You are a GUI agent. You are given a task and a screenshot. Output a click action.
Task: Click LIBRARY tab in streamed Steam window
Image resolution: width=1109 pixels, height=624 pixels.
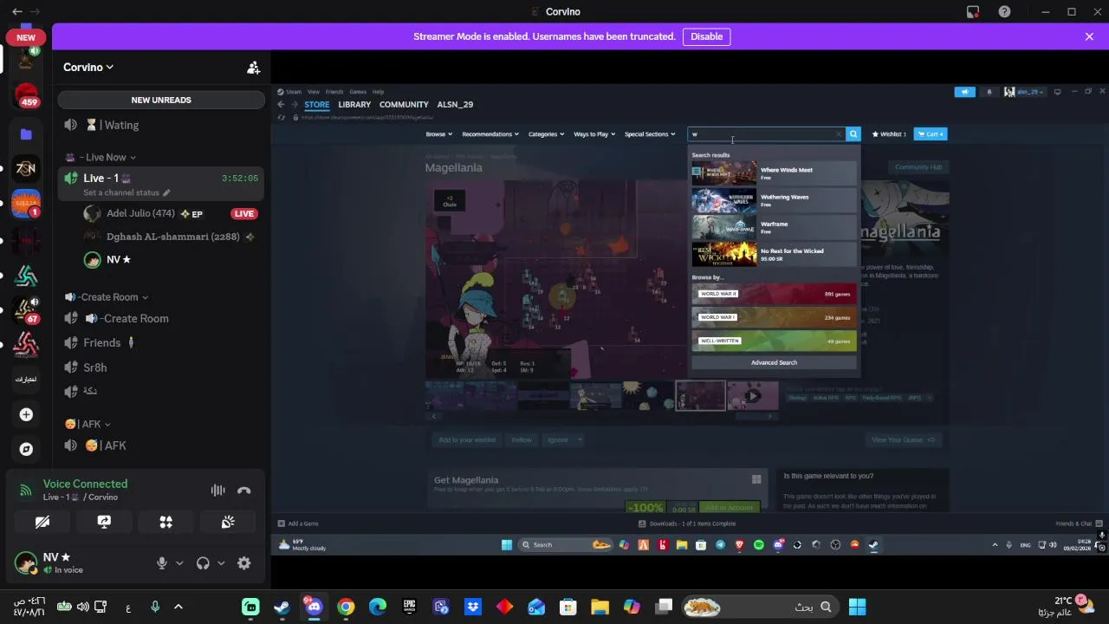pyautogui.click(x=354, y=104)
